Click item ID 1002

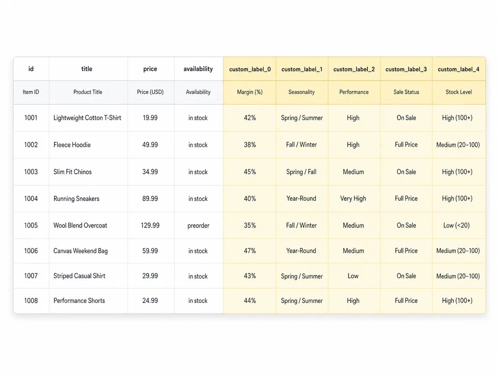31,145
